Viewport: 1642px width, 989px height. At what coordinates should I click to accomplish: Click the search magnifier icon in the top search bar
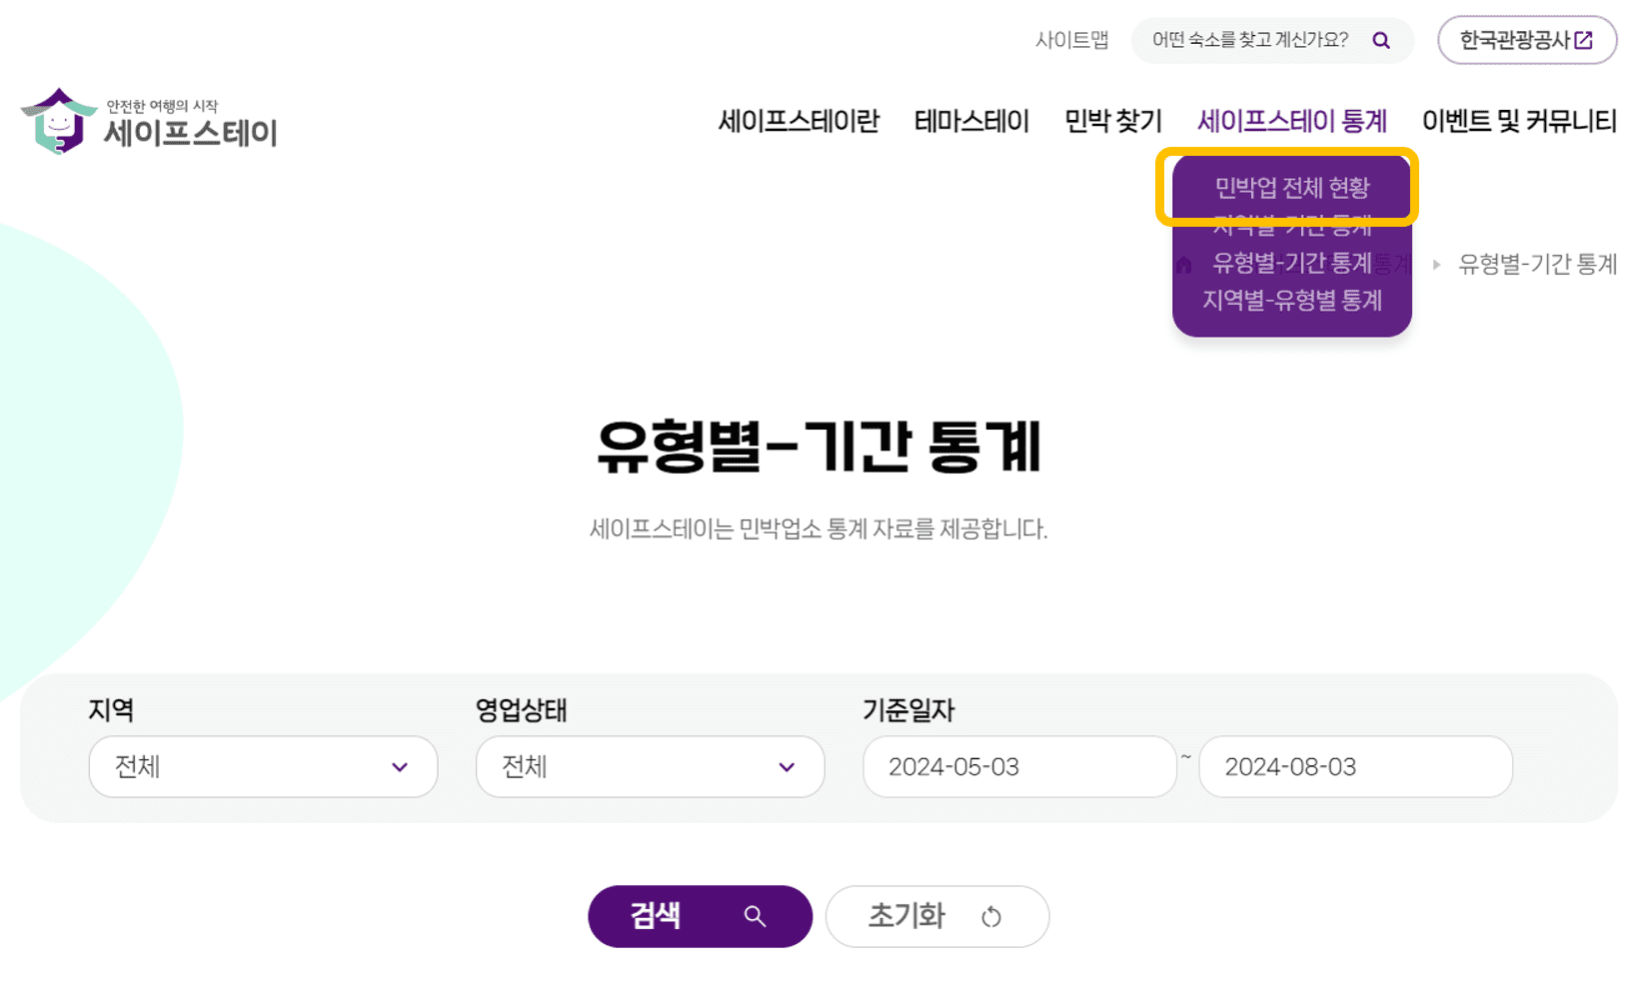1382,41
